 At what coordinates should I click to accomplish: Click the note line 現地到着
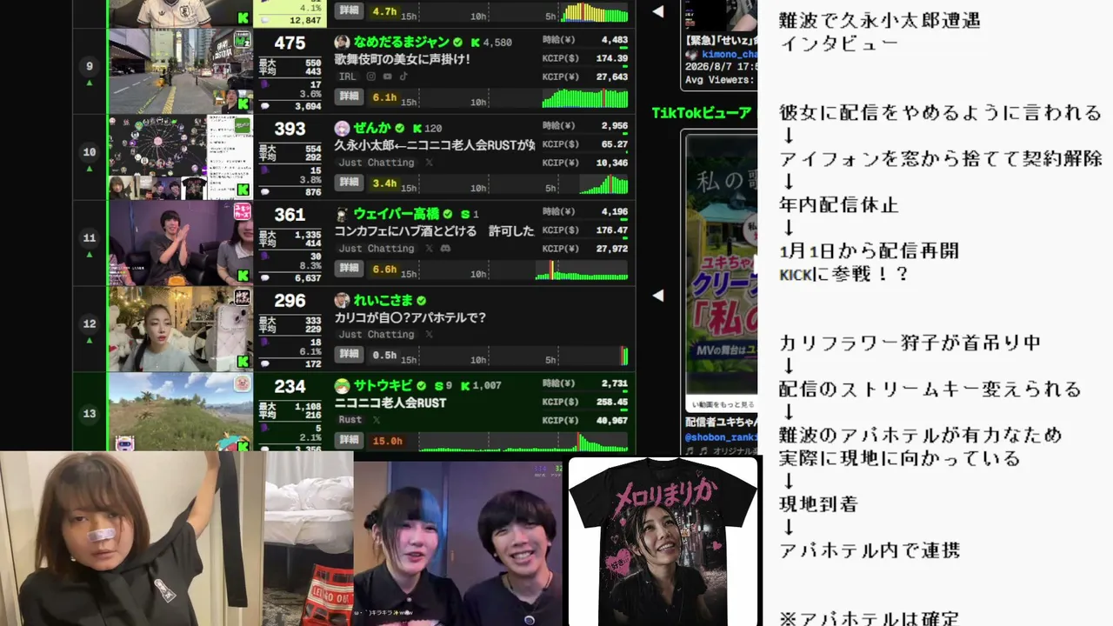click(819, 503)
